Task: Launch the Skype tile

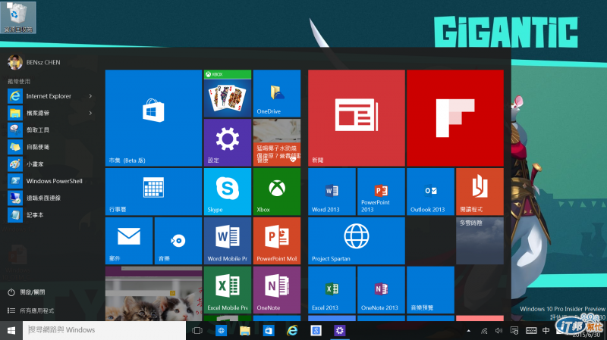Action: (228, 192)
